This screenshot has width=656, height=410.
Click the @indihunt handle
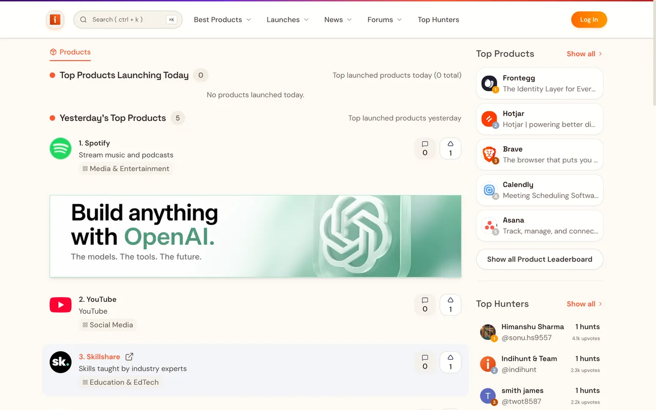[519, 370]
